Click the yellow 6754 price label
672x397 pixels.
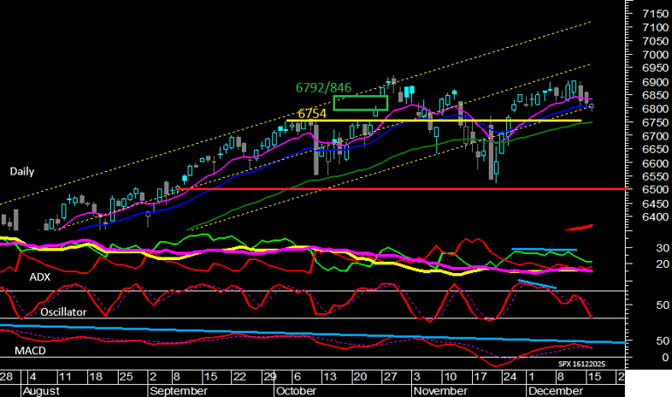click(x=313, y=114)
